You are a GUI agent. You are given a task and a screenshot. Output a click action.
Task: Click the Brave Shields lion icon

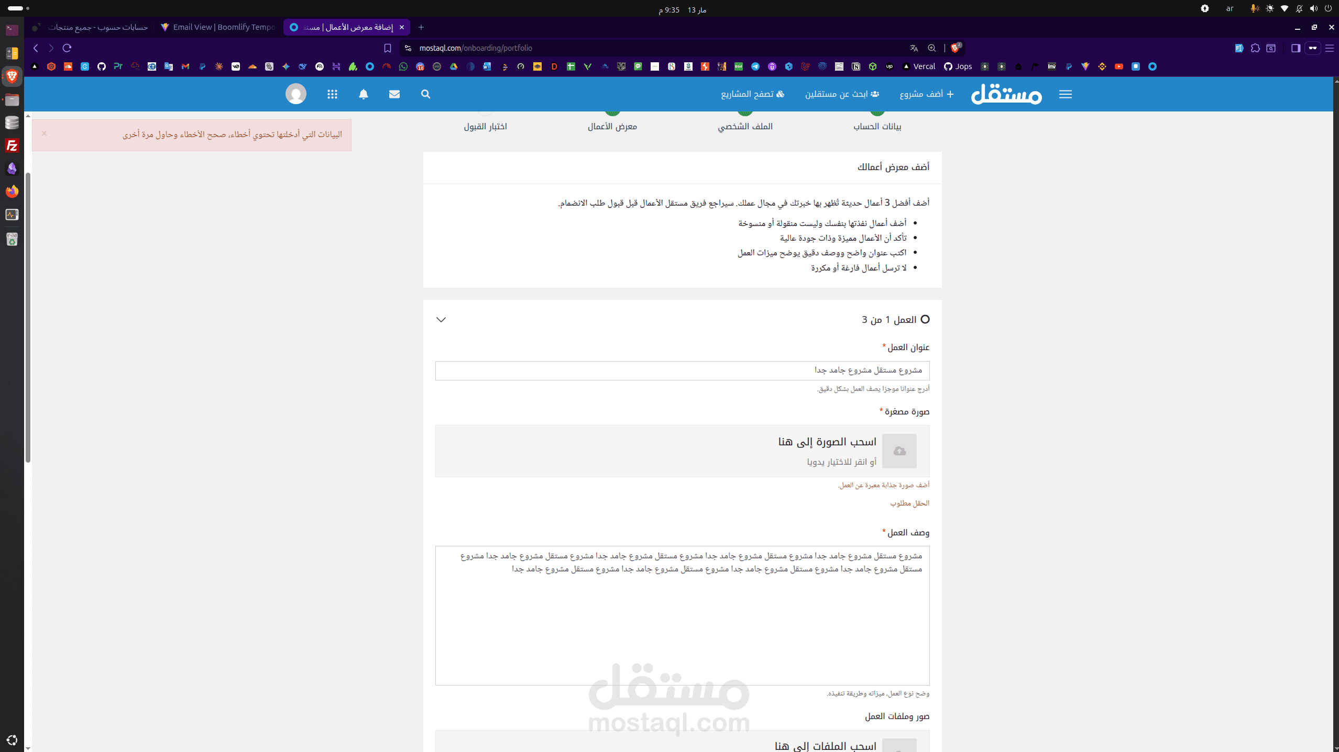pos(956,48)
